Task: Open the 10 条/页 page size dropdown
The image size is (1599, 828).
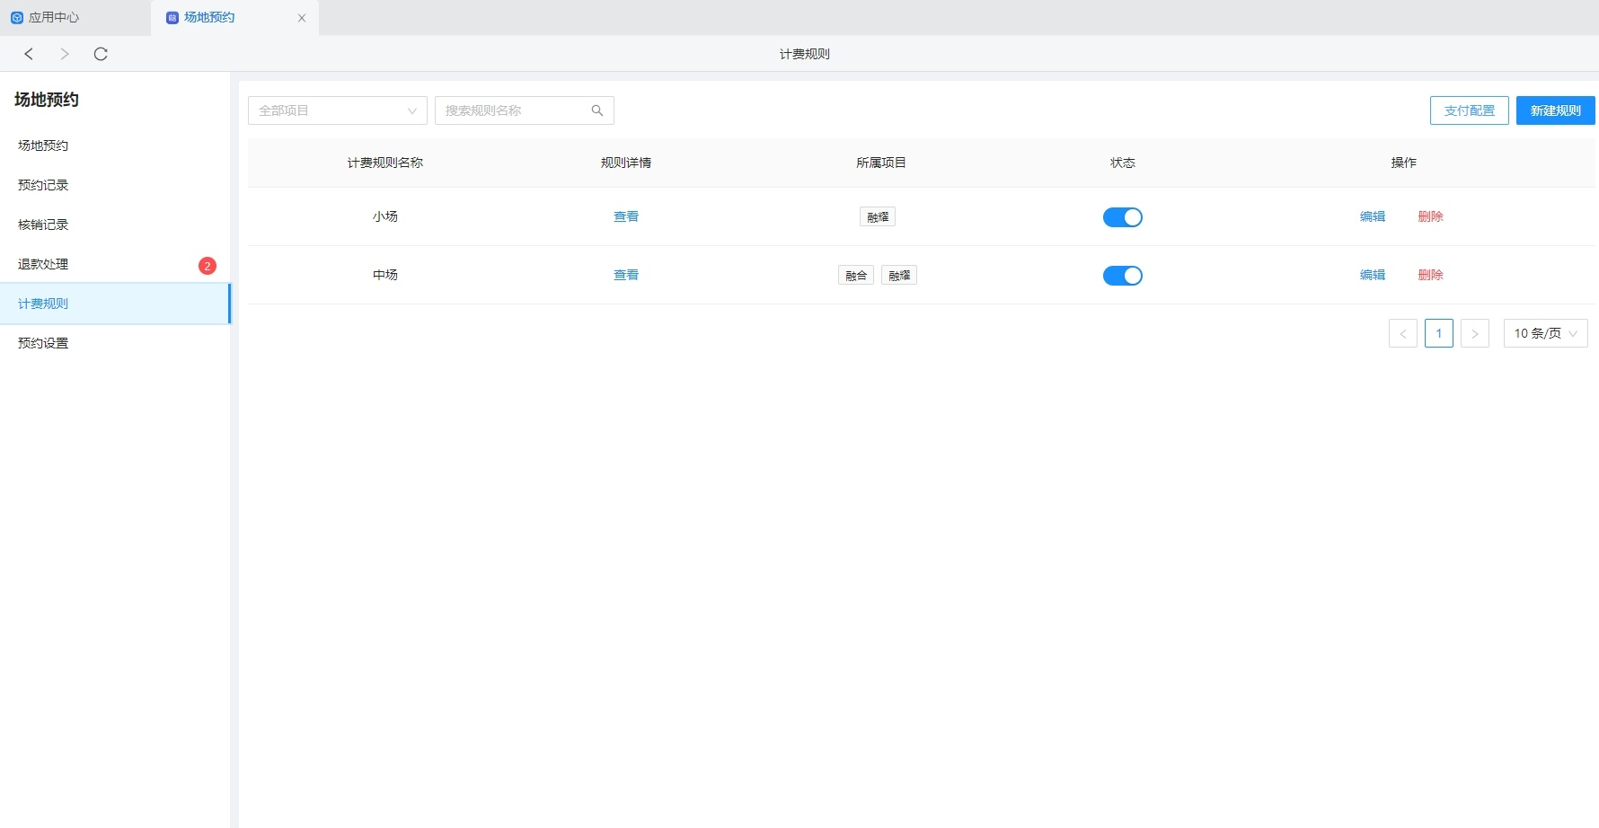Action: click(1546, 333)
